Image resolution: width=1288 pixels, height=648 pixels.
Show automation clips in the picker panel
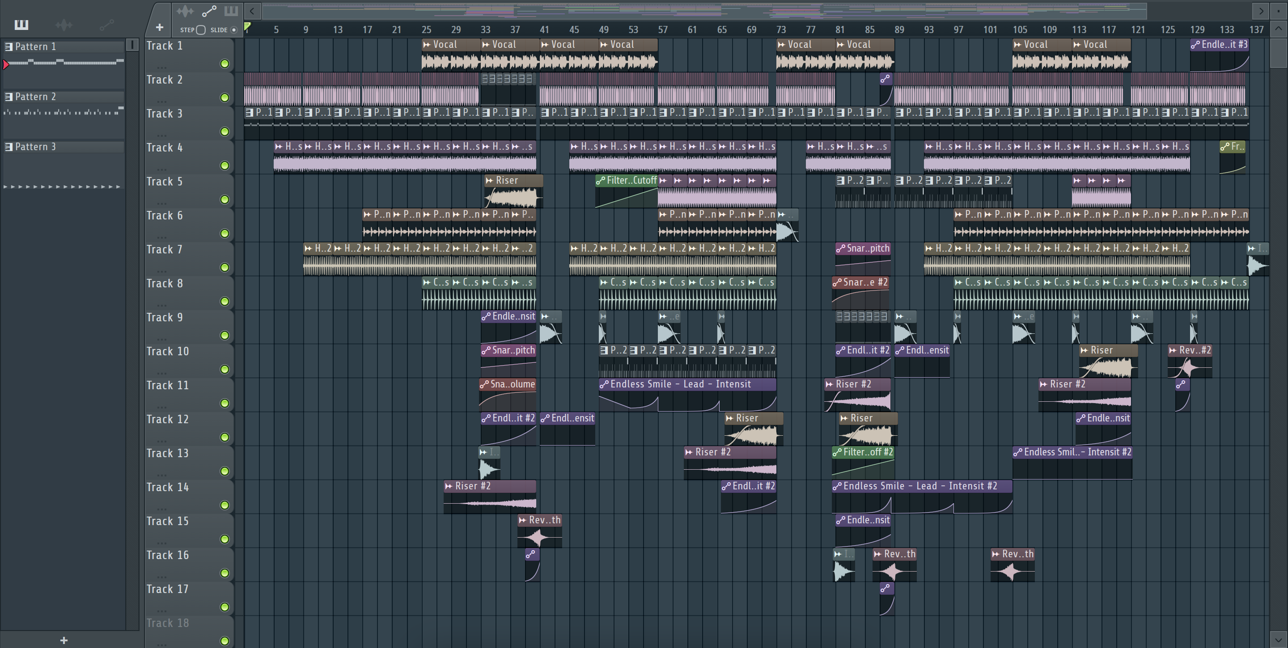[x=106, y=25]
